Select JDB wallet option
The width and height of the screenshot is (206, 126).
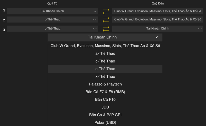click(105, 107)
